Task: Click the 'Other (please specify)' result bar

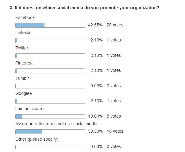Action: (50, 147)
